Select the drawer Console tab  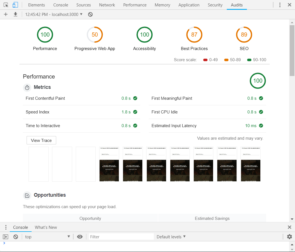coord(20,227)
